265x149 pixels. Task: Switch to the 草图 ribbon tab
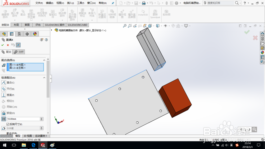(x=27, y=25)
